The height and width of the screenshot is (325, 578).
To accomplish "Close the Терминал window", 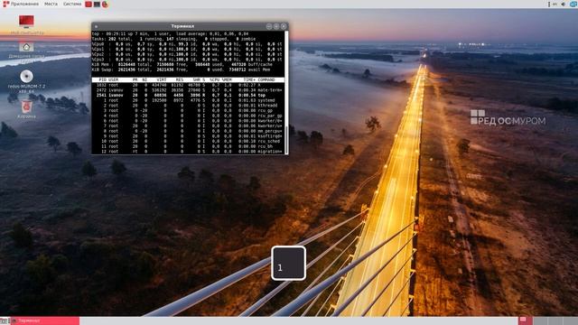I will tap(284, 26).
